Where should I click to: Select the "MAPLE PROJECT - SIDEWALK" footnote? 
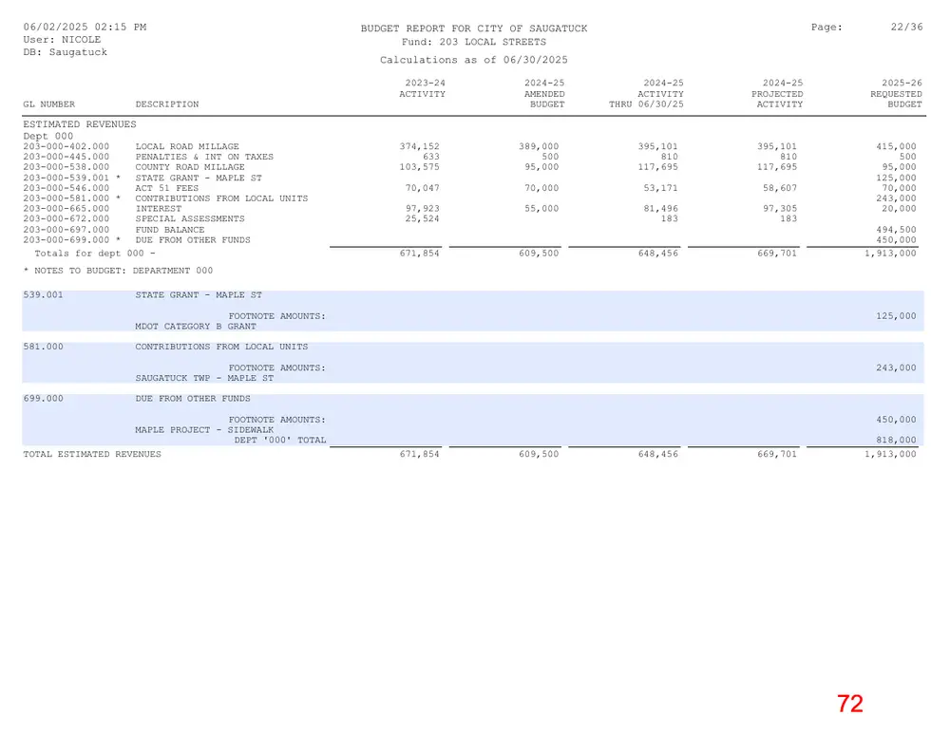pos(204,430)
